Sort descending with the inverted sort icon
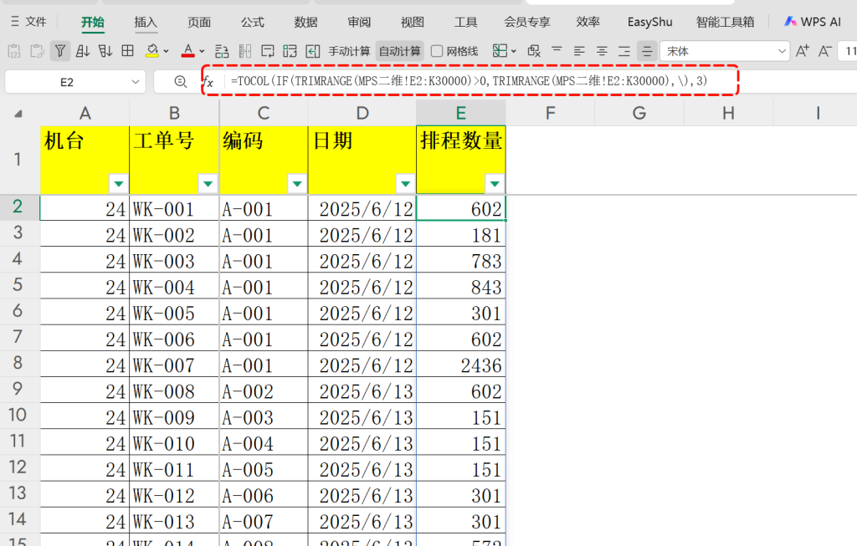The width and height of the screenshot is (857, 546). click(105, 51)
